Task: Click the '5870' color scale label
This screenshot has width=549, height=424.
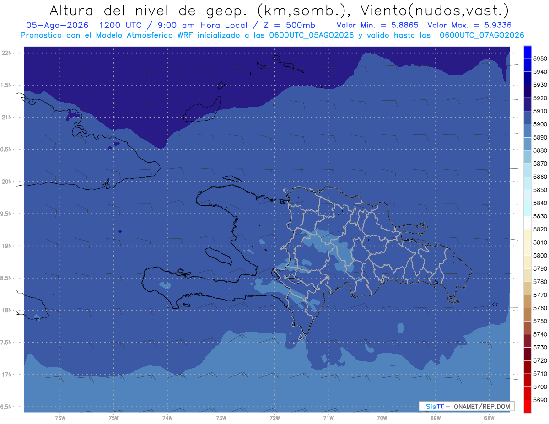Action: (540, 164)
